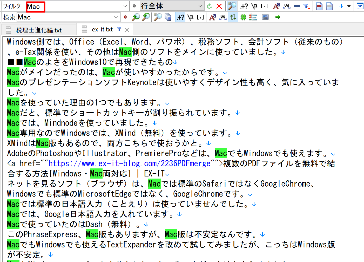
Task: Click the advanced filter window icon
Action: tap(360, 6)
